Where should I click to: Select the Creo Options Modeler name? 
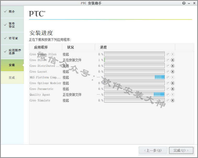click(46, 83)
